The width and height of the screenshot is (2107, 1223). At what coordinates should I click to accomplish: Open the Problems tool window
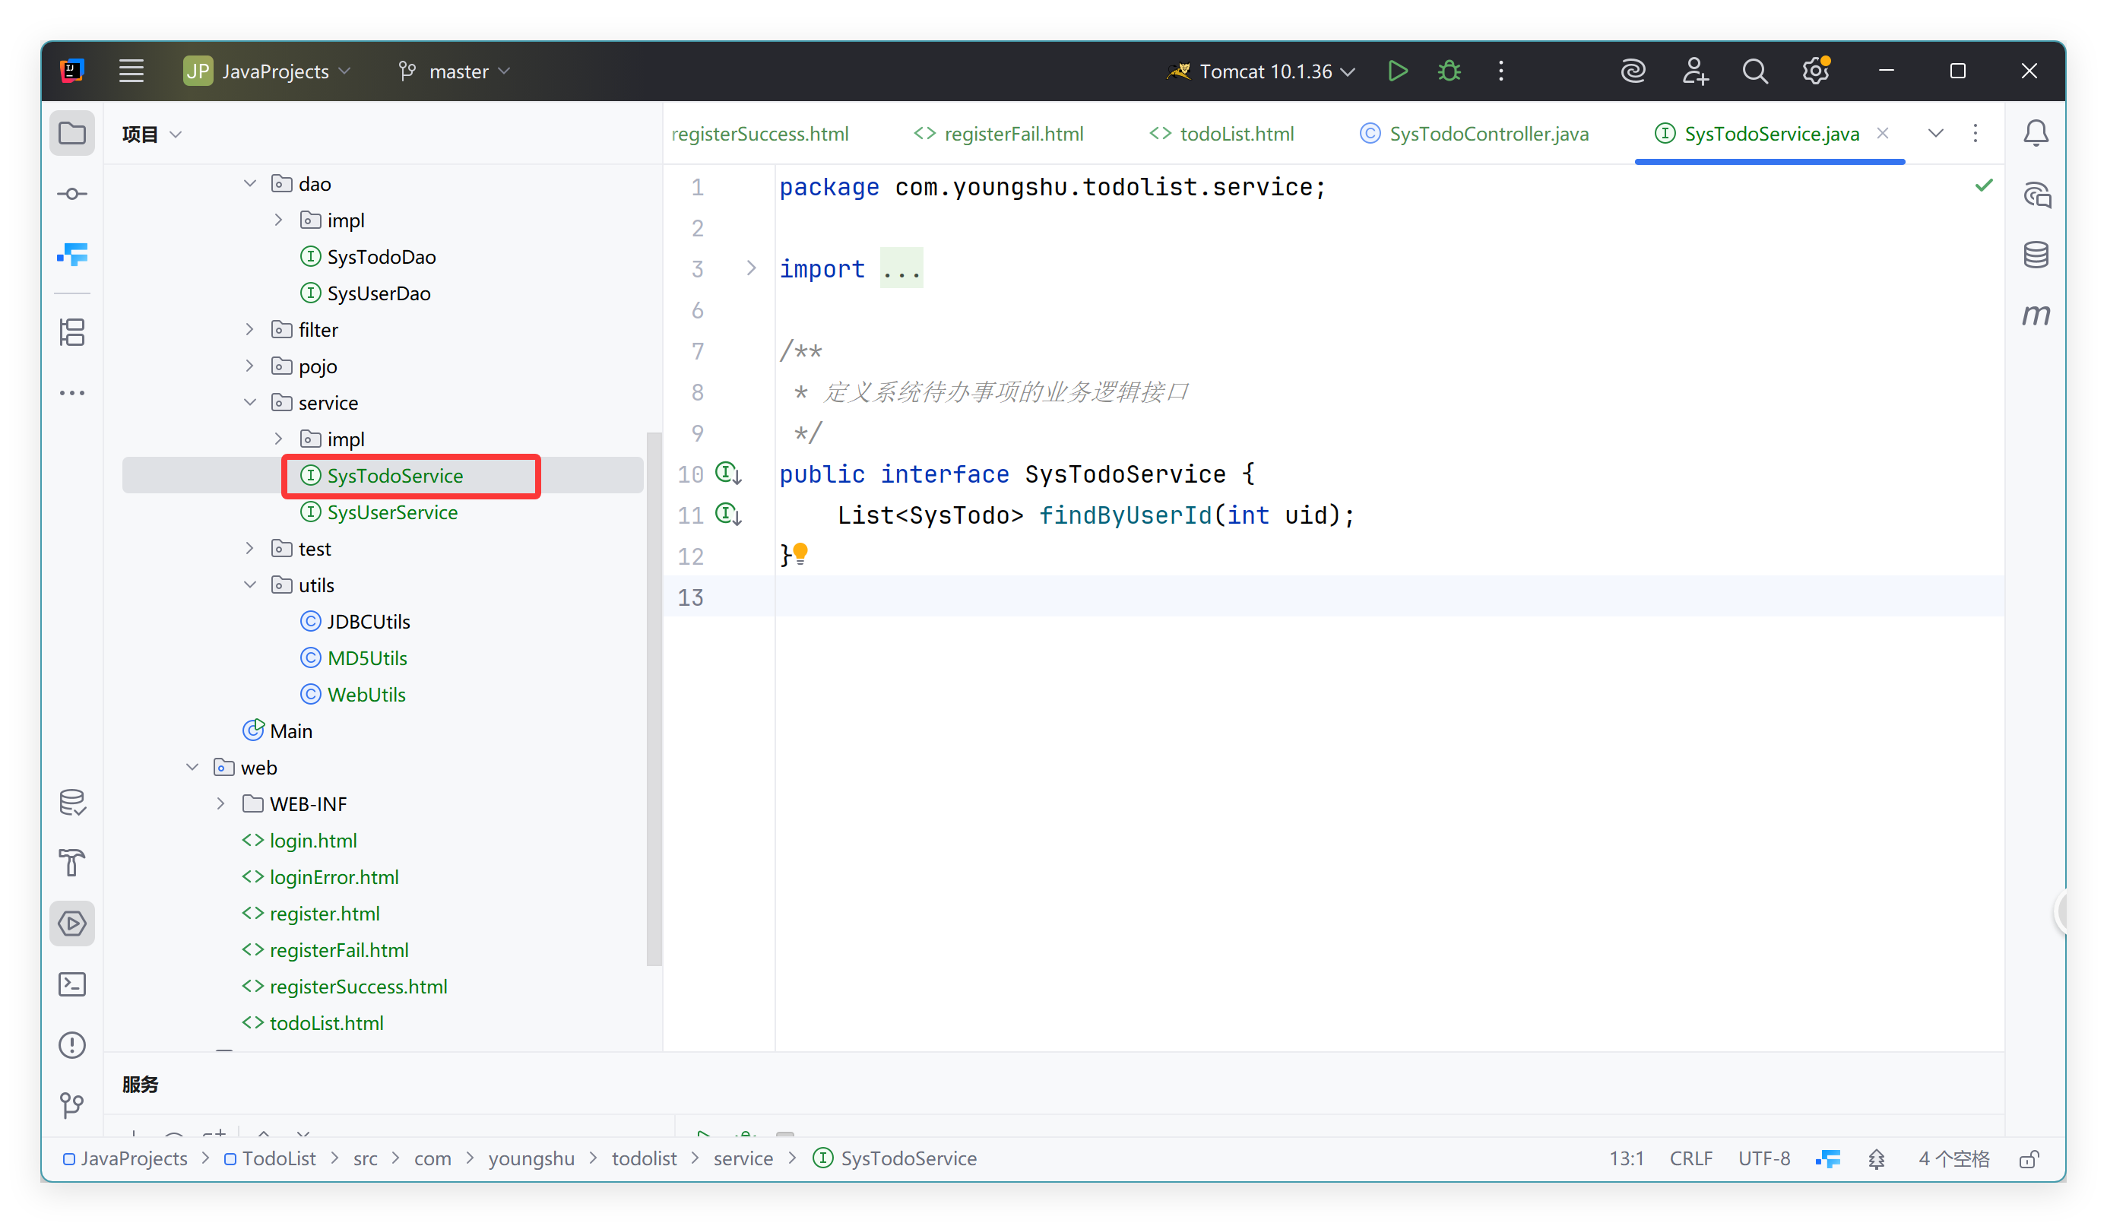pos(72,1045)
